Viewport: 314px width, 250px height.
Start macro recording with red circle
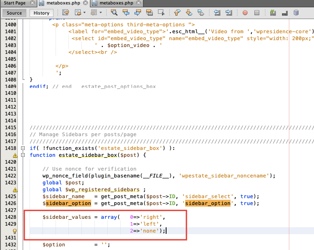[245, 13]
